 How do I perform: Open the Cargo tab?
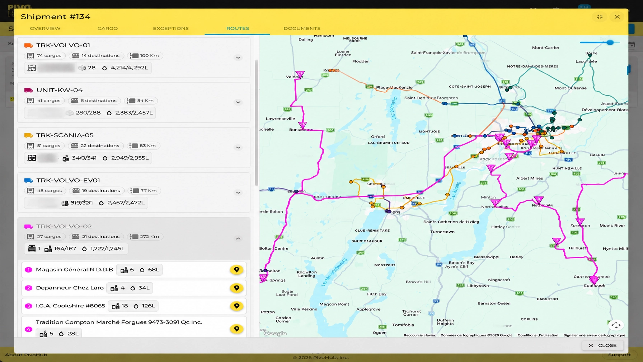click(108, 28)
